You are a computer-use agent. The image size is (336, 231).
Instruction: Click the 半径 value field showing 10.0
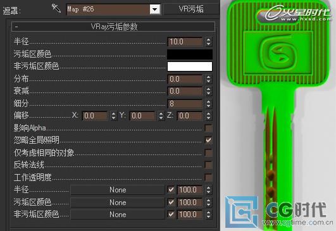click(185, 42)
